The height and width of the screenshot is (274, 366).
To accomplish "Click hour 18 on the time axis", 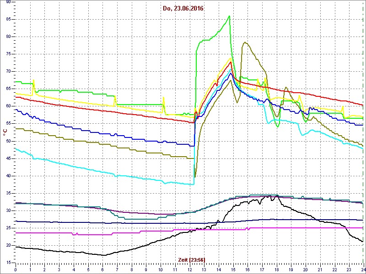I will point(276,269).
